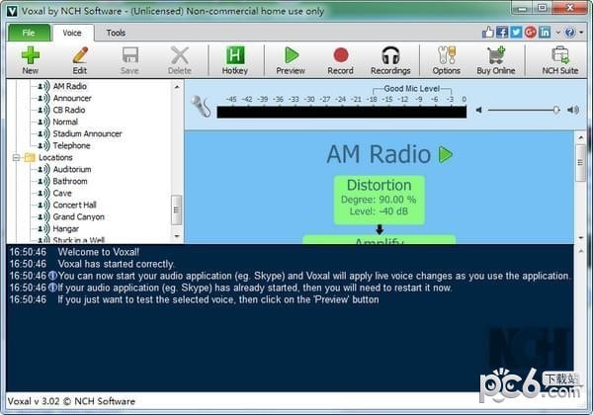
Task: Click voice list scrollbar up arrow
Action: pyautogui.click(x=177, y=87)
